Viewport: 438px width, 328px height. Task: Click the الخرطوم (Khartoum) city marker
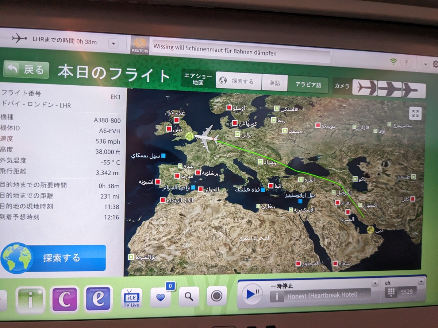(x=298, y=263)
